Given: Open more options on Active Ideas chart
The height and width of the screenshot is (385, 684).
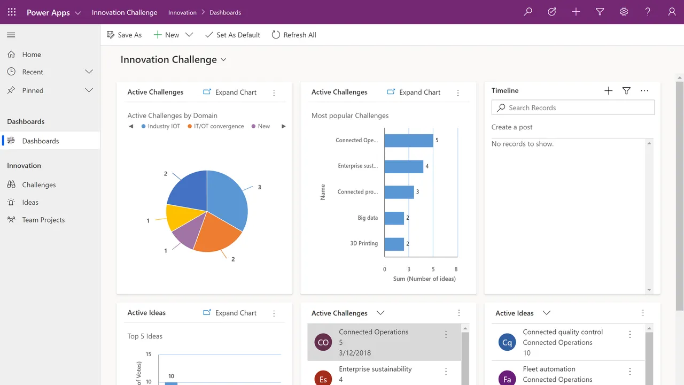Looking at the screenshot, I should [274, 313].
